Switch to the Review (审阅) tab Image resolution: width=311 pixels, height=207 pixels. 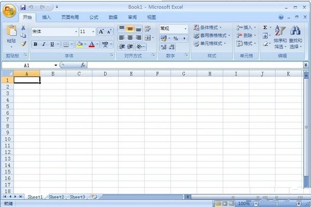tap(132, 17)
